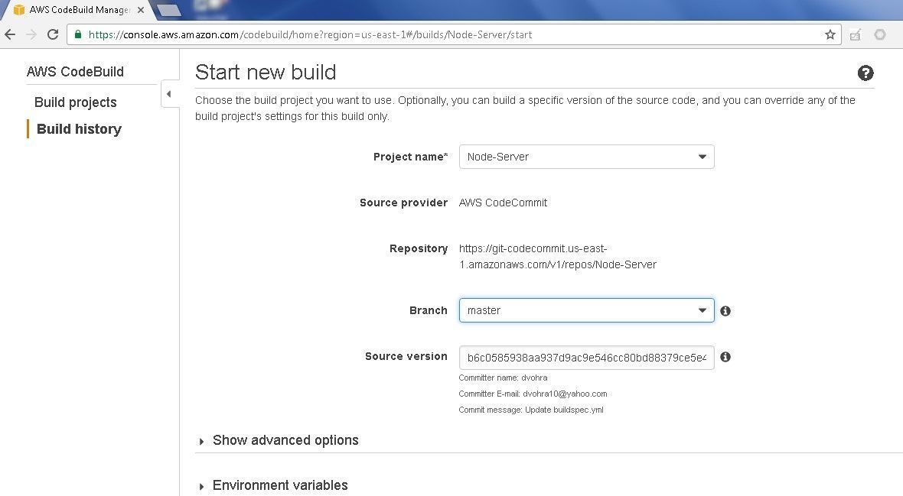Image resolution: width=903 pixels, height=496 pixels.
Task: Click the info icon beside Branch
Action: [725, 311]
